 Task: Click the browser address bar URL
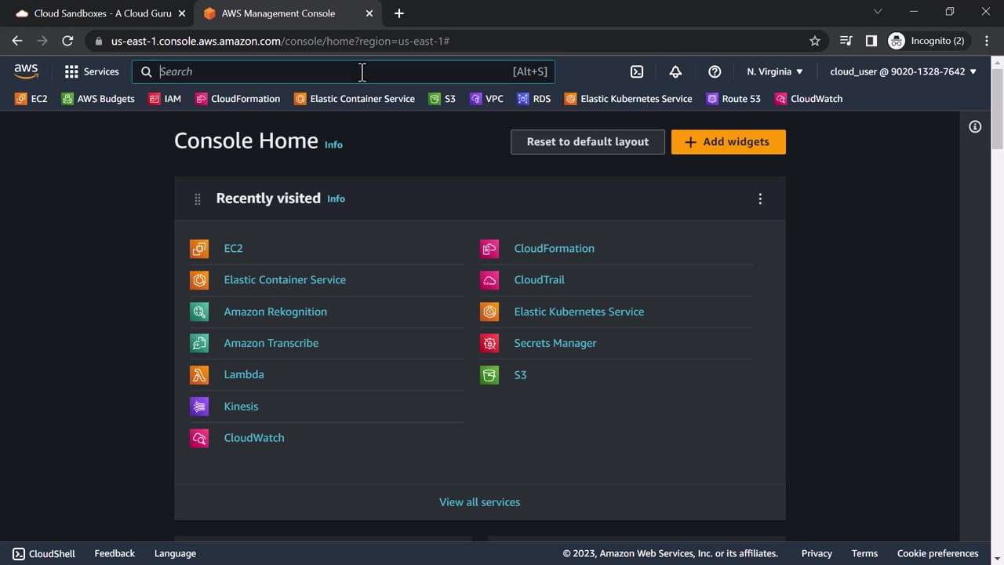click(281, 41)
